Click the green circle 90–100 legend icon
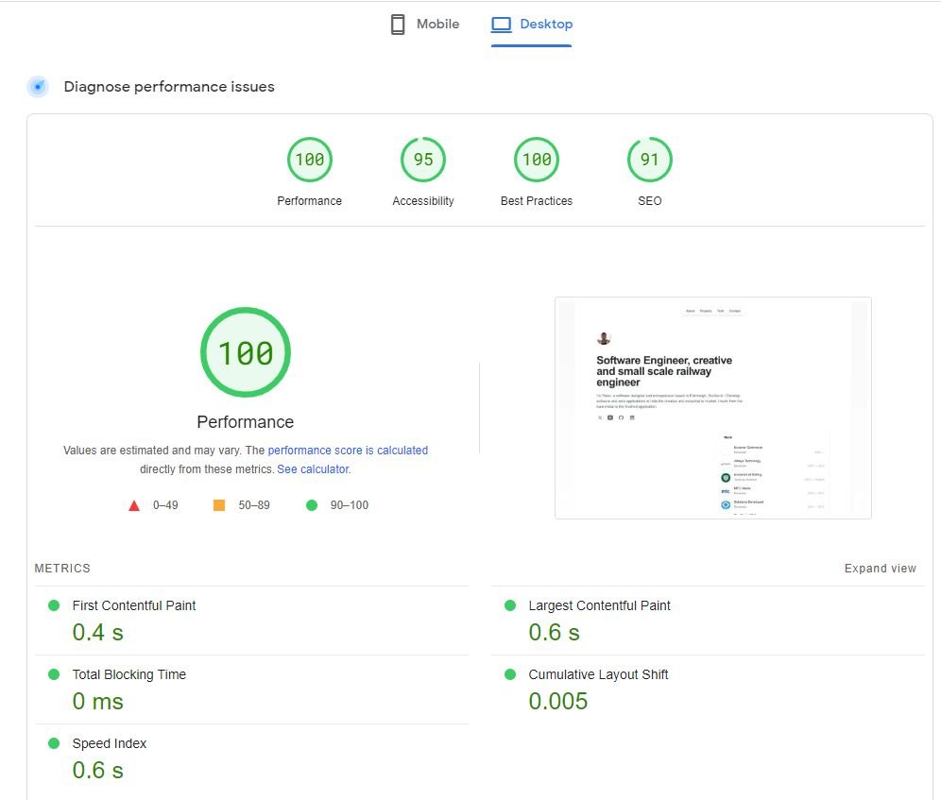Image resolution: width=941 pixels, height=800 pixels. click(x=312, y=505)
